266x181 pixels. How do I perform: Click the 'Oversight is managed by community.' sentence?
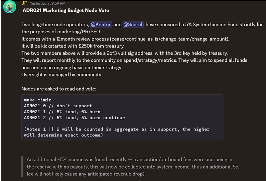tap(62, 75)
